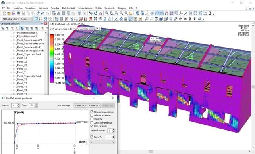Click the solid shaded cube view icon
The width and height of the screenshot is (255, 154).
[161, 19]
